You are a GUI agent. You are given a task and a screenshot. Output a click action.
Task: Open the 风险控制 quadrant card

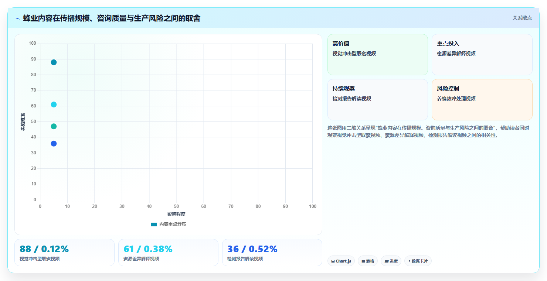pos(482,100)
